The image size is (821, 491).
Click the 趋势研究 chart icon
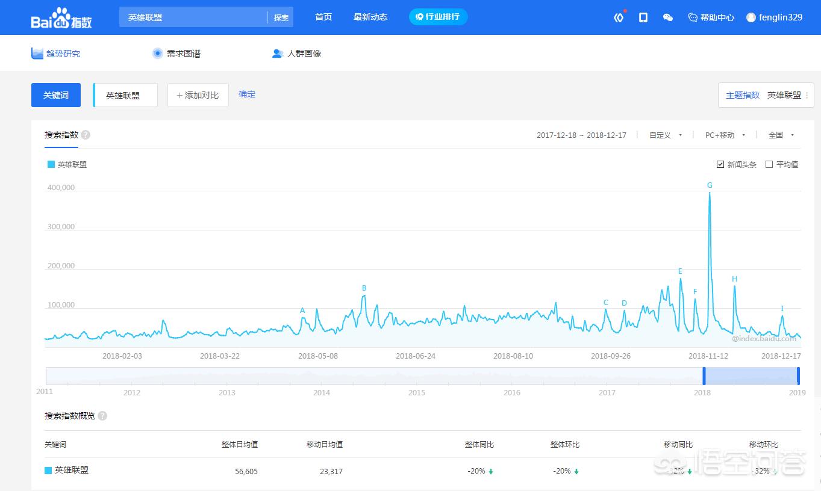(37, 53)
